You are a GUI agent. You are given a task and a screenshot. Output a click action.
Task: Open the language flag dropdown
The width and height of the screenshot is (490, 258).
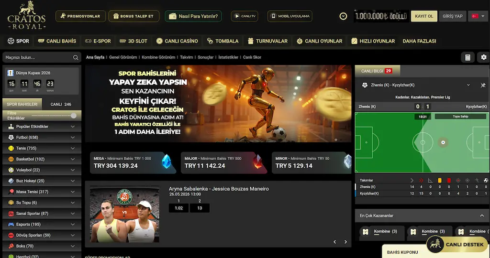pyautogui.click(x=478, y=16)
